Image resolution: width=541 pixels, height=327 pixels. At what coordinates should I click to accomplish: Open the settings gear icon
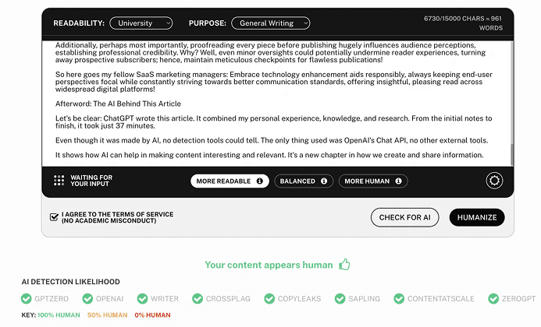click(x=494, y=181)
